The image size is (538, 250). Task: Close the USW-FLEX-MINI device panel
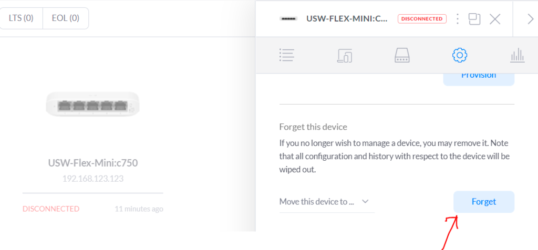(x=495, y=19)
